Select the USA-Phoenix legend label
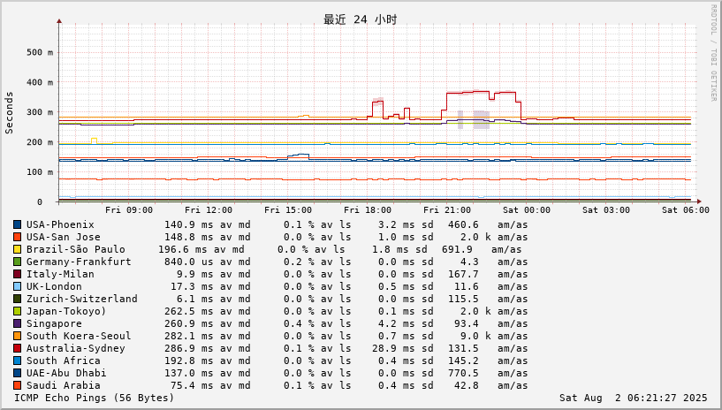The width and height of the screenshot is (722, 410). pos(60,224)
